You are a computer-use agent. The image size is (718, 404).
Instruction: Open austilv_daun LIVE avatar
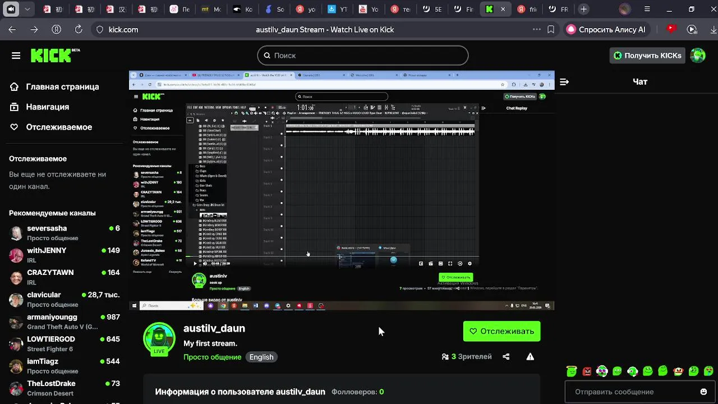[x=159, y=339]
